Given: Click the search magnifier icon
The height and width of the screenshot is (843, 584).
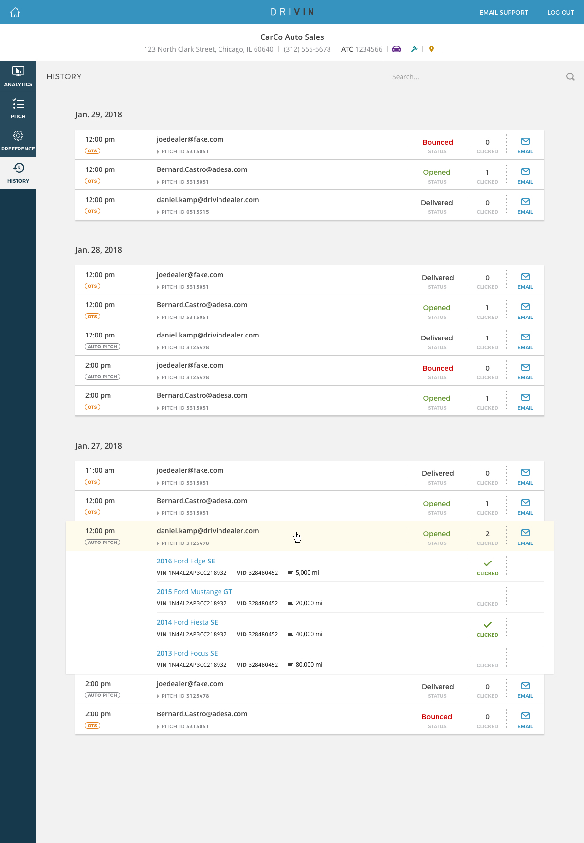Looking at the screenshot, I should click(570, 76).
